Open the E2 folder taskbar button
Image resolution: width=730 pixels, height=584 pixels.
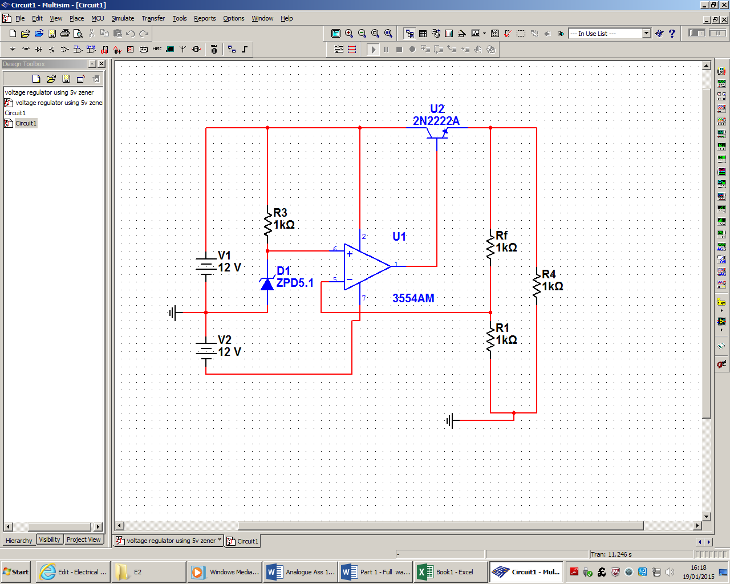(148, 572)
